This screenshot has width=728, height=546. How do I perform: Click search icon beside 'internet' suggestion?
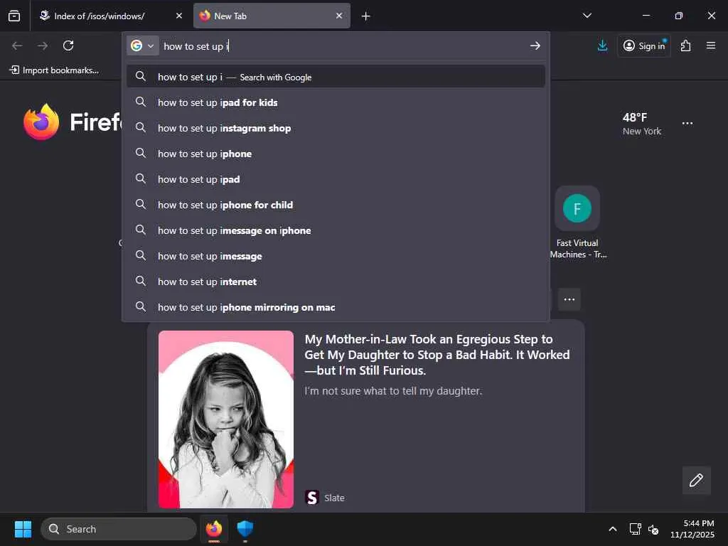(141, 280)
